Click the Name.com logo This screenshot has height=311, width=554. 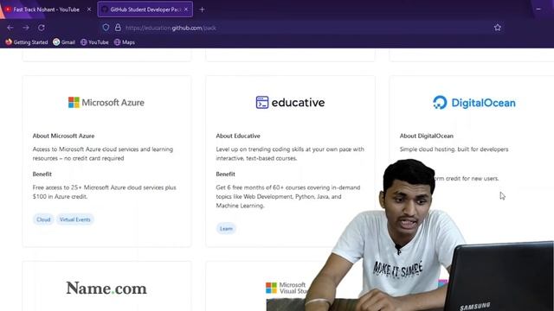[x=106, y=289]
